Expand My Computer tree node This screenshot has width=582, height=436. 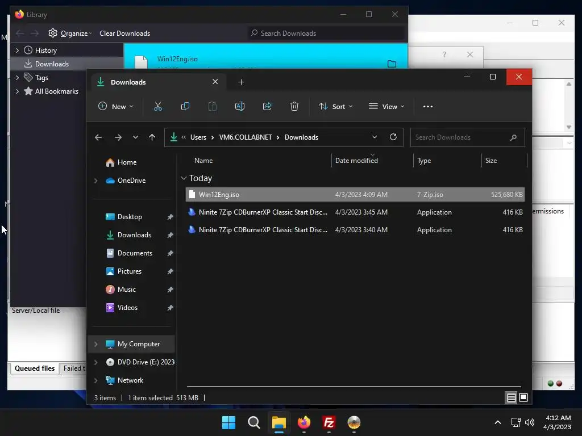(x=95, y=344)
